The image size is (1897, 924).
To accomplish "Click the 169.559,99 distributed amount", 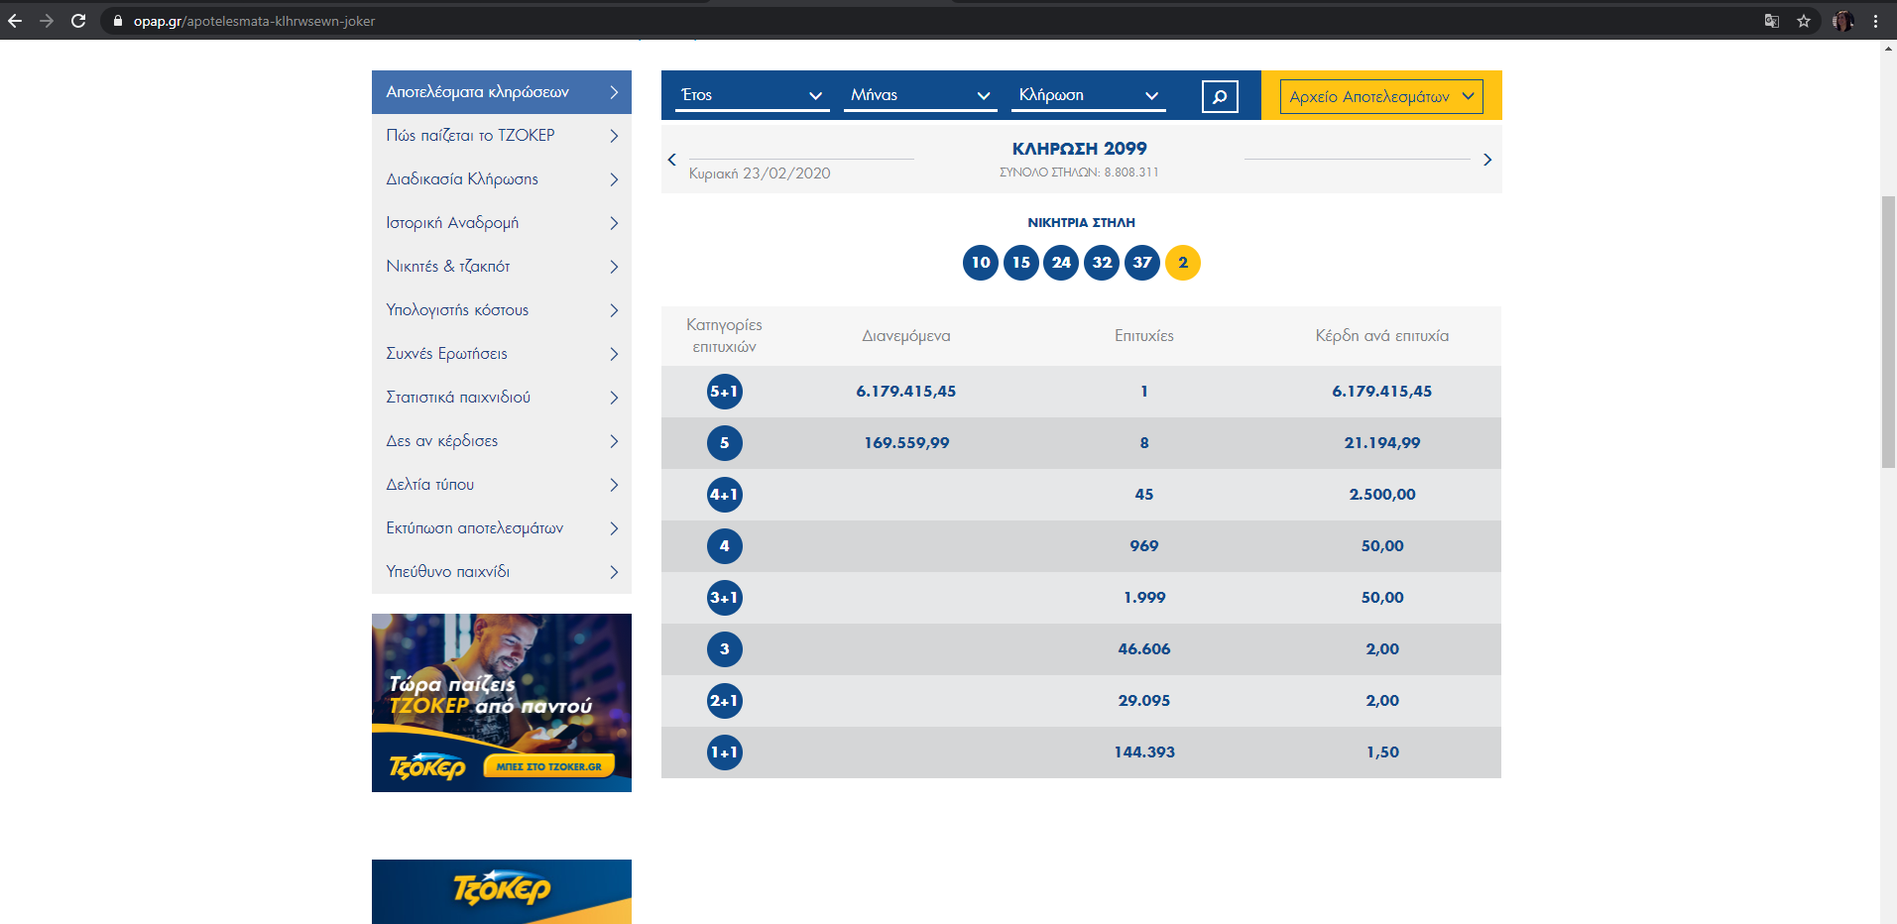I will (x=906, y=443).
